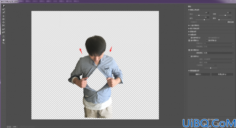Toggle the Show Face Overlay checkbox
This screenshot has width=236, height=128.
[x=207, y=38]
